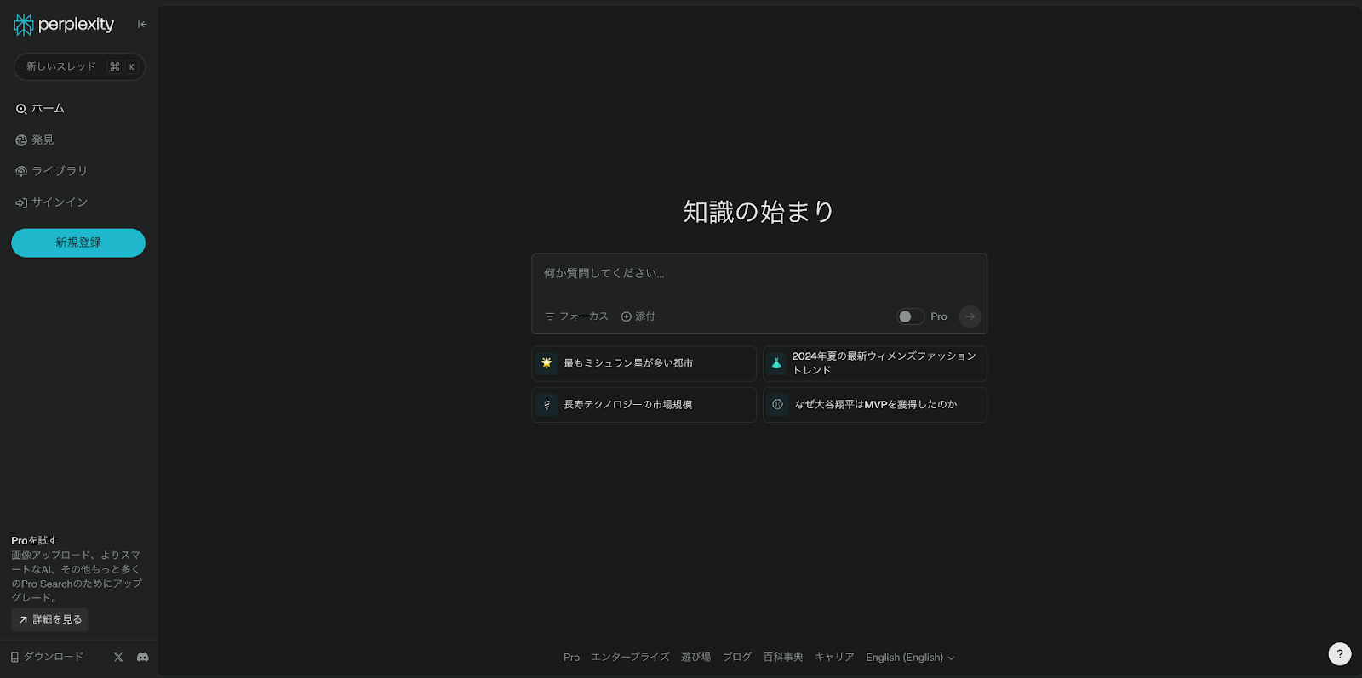Open the キャリア footer link
Viewport: 1362px width, 678px height.
834,658
